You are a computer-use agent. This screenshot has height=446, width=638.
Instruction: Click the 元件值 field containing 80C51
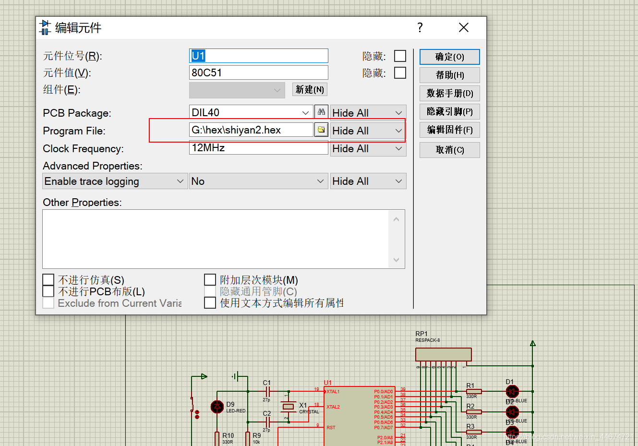(259, 72)
